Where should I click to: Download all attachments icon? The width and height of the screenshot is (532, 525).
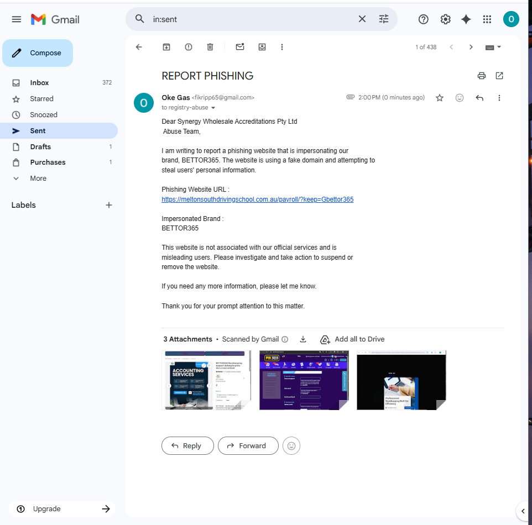point(303,339)
